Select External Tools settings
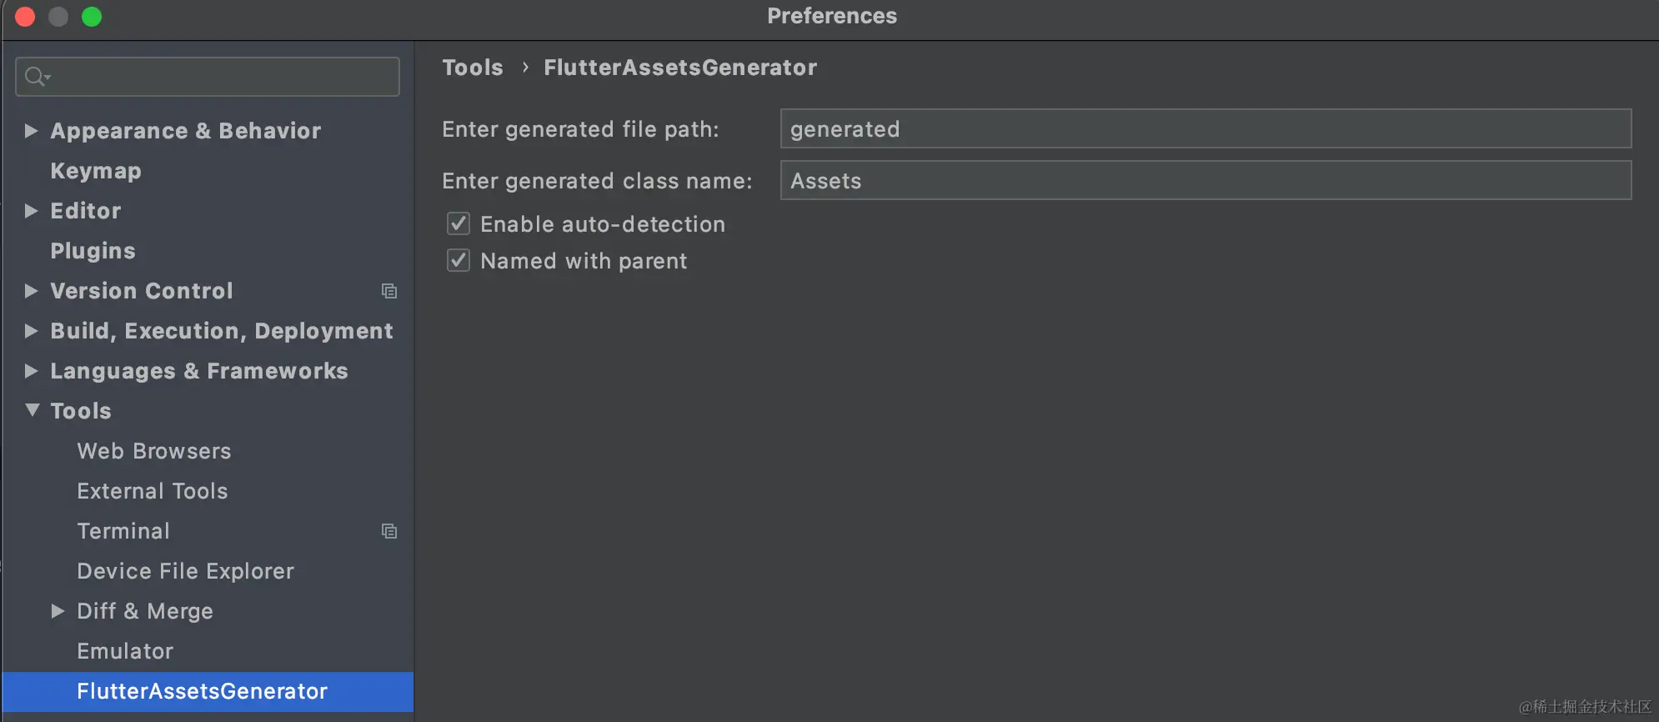 [x=153, y=491]
